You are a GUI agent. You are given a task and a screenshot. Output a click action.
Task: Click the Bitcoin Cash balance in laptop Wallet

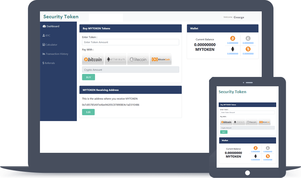[x=248, y=54]
